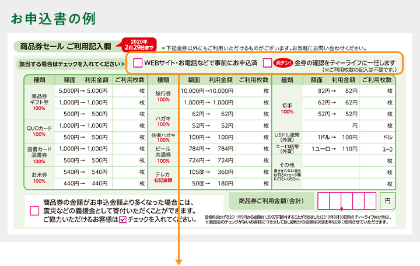Click the red 楽チン! badge
The image size is (420, 266).
(x=283, y=62)
